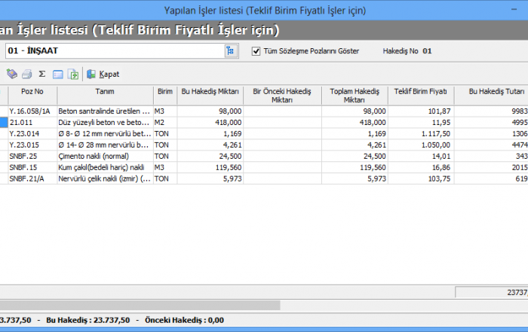The width and height of the screenshot is (528, 332).
Task: Click the row selector beside 21.011
Action: (x=4, y=122)
